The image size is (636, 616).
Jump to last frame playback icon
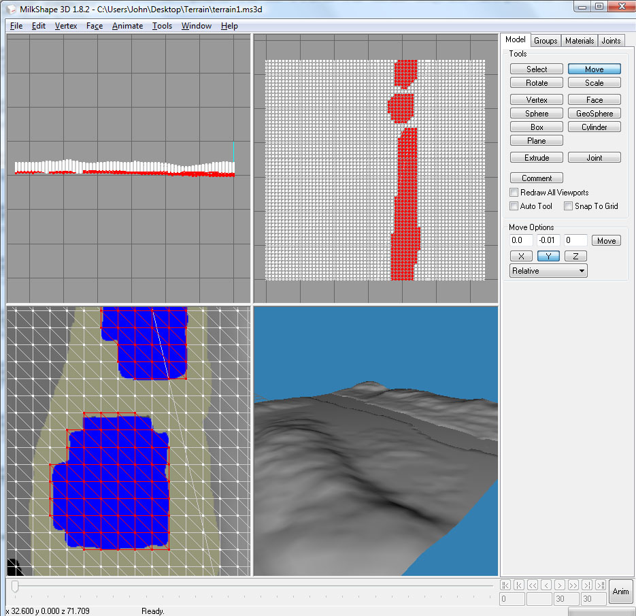pos(601,585)
